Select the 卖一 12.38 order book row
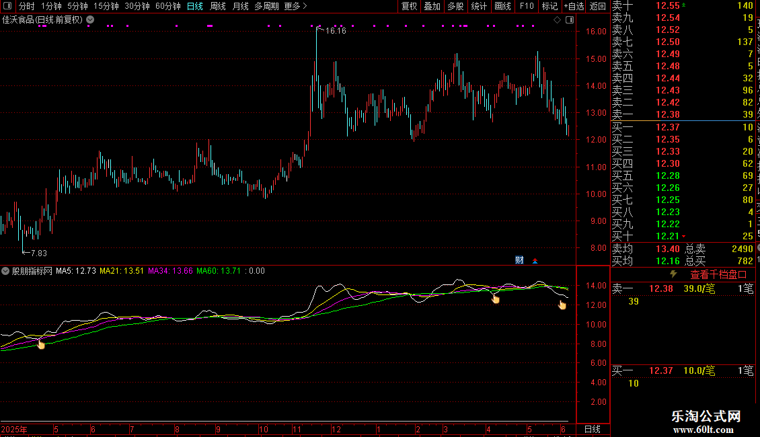Image resolution: width=760 pixels, height=437 pixels. click(683, 114)
